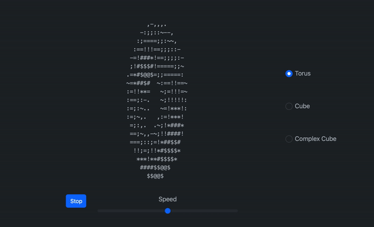Click the ASCII torus animation display

[156, 100]
